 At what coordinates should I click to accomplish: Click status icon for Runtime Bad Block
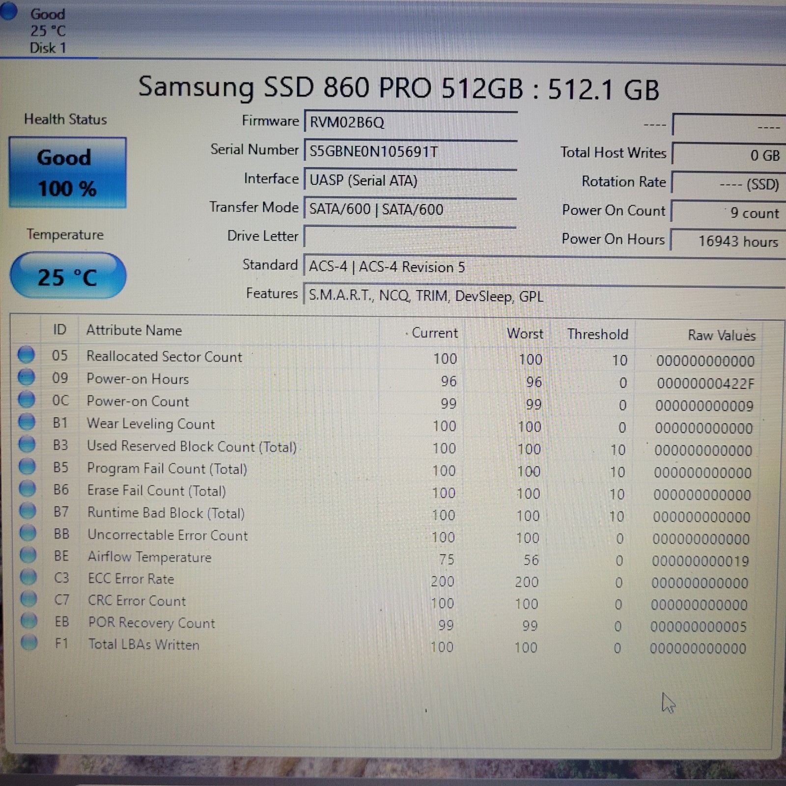28,511
